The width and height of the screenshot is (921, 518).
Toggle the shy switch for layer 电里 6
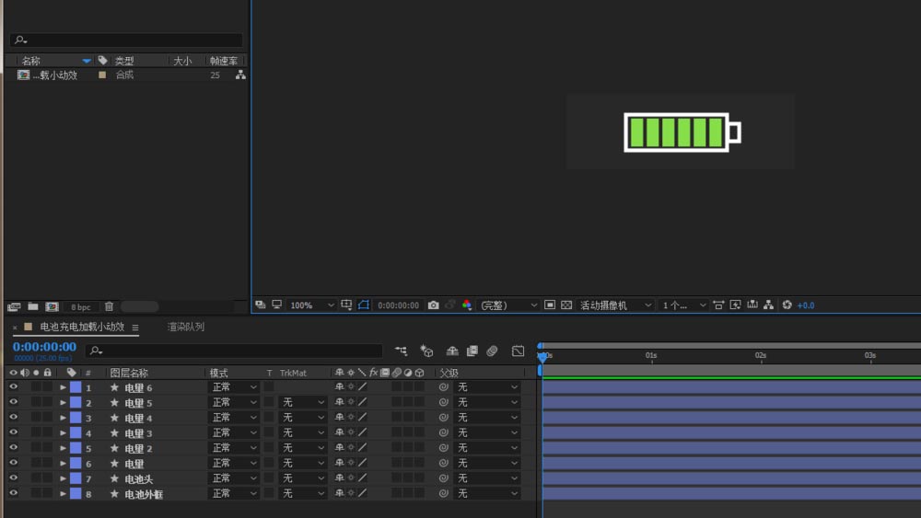340,387
